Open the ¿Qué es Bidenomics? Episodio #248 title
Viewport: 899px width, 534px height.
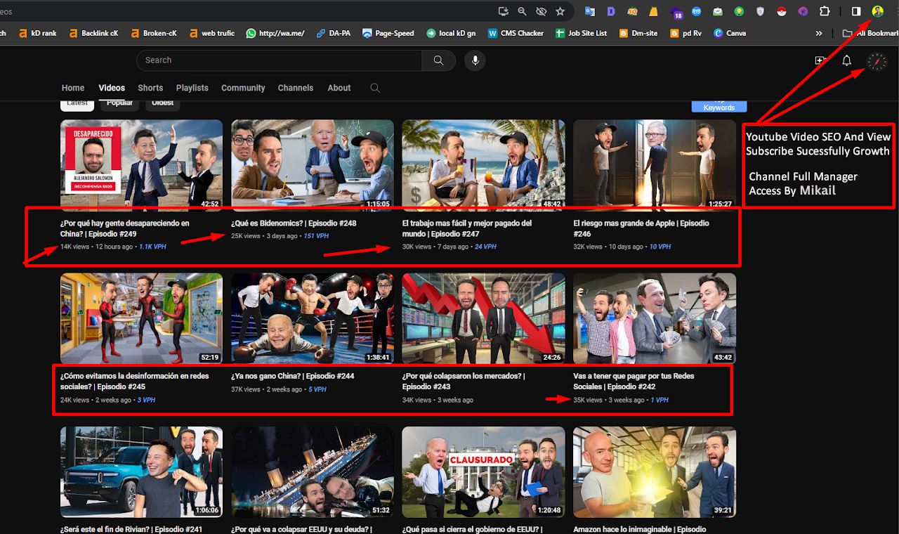294,223
